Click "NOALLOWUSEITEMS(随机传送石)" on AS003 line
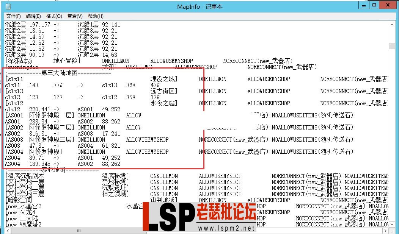 pyautogui.click(x=313, y=140)
